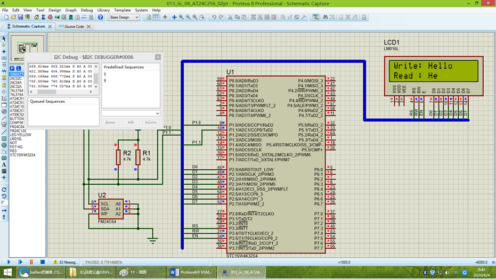This screenshot has height=279, width=496.
Task: Select the Wire Label Mode tool
Action: click(x=4, y=58)
